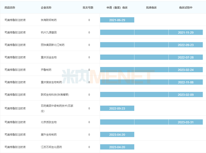The width and height of the screenshot is (206, 153).
Task: Click the 申请 bar segment in the 北京质肽生物 row
Action: click(117, 122)
